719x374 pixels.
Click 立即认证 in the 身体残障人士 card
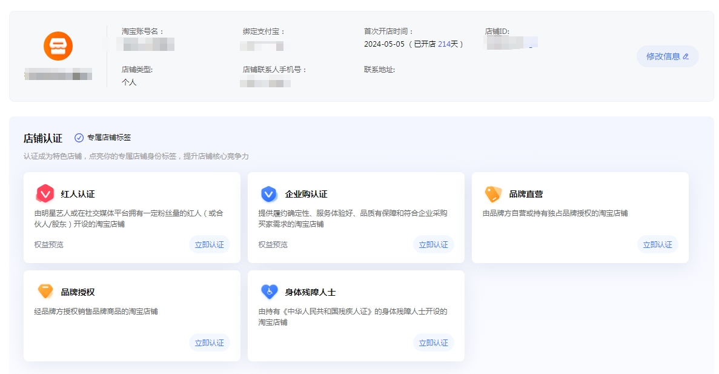click(433, 343)
